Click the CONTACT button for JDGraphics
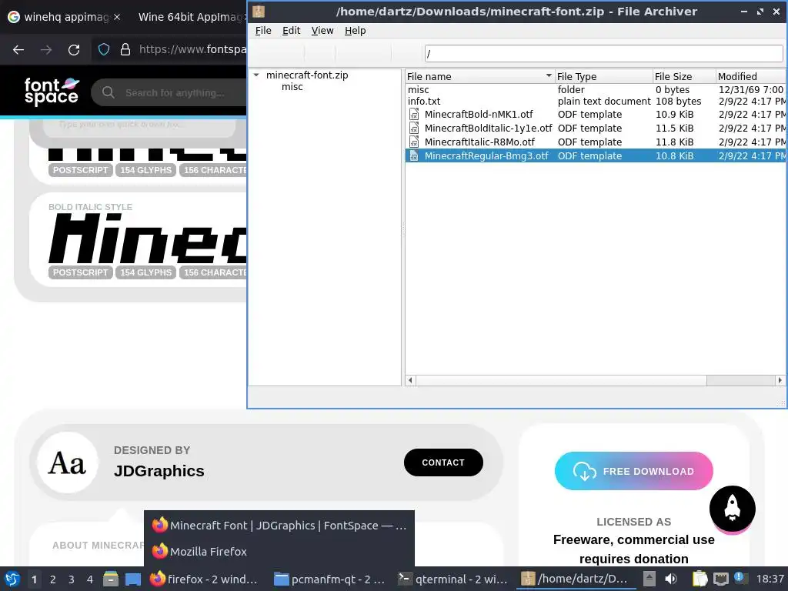Image resolution: width=788 pixels, height=591 pixels. click(443, 462)
